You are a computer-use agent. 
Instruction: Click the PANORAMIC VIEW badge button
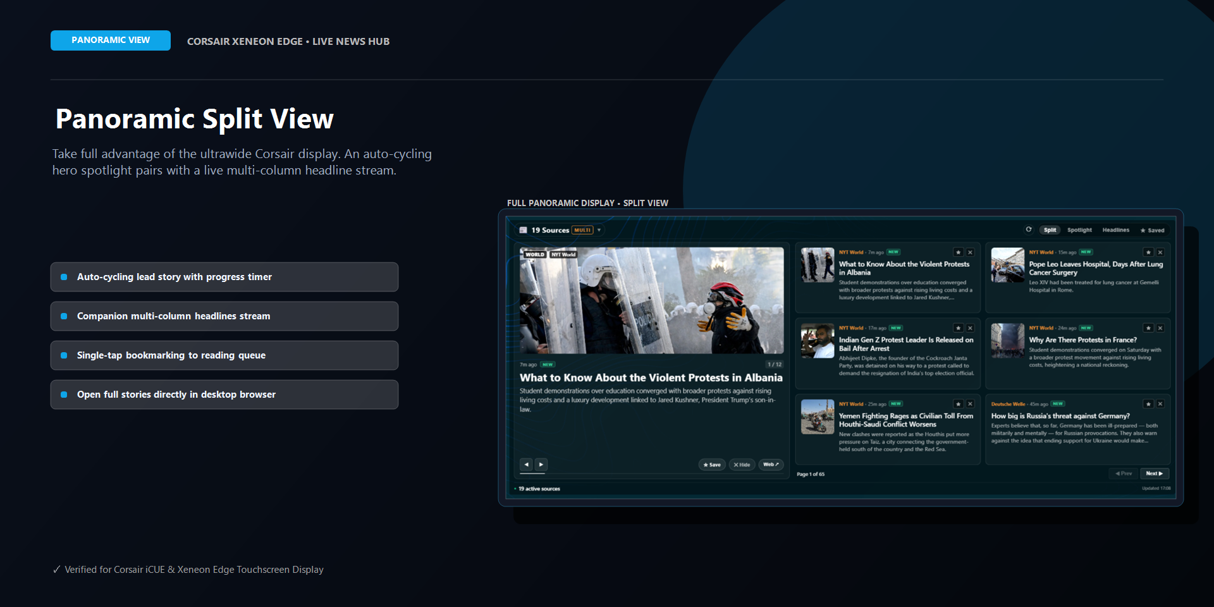point(111,40)
